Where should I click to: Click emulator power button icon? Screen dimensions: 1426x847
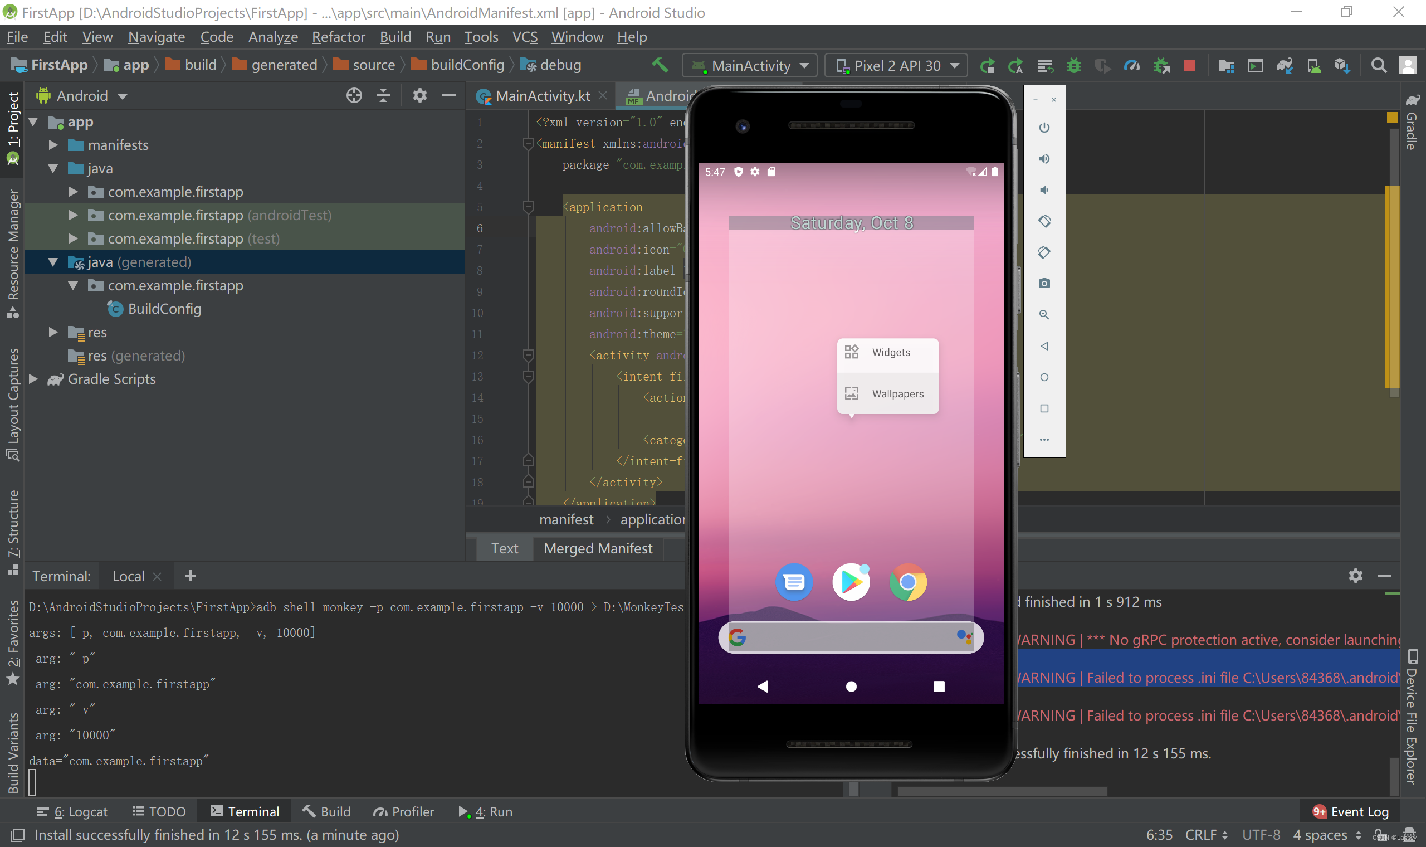point(1044,127)
